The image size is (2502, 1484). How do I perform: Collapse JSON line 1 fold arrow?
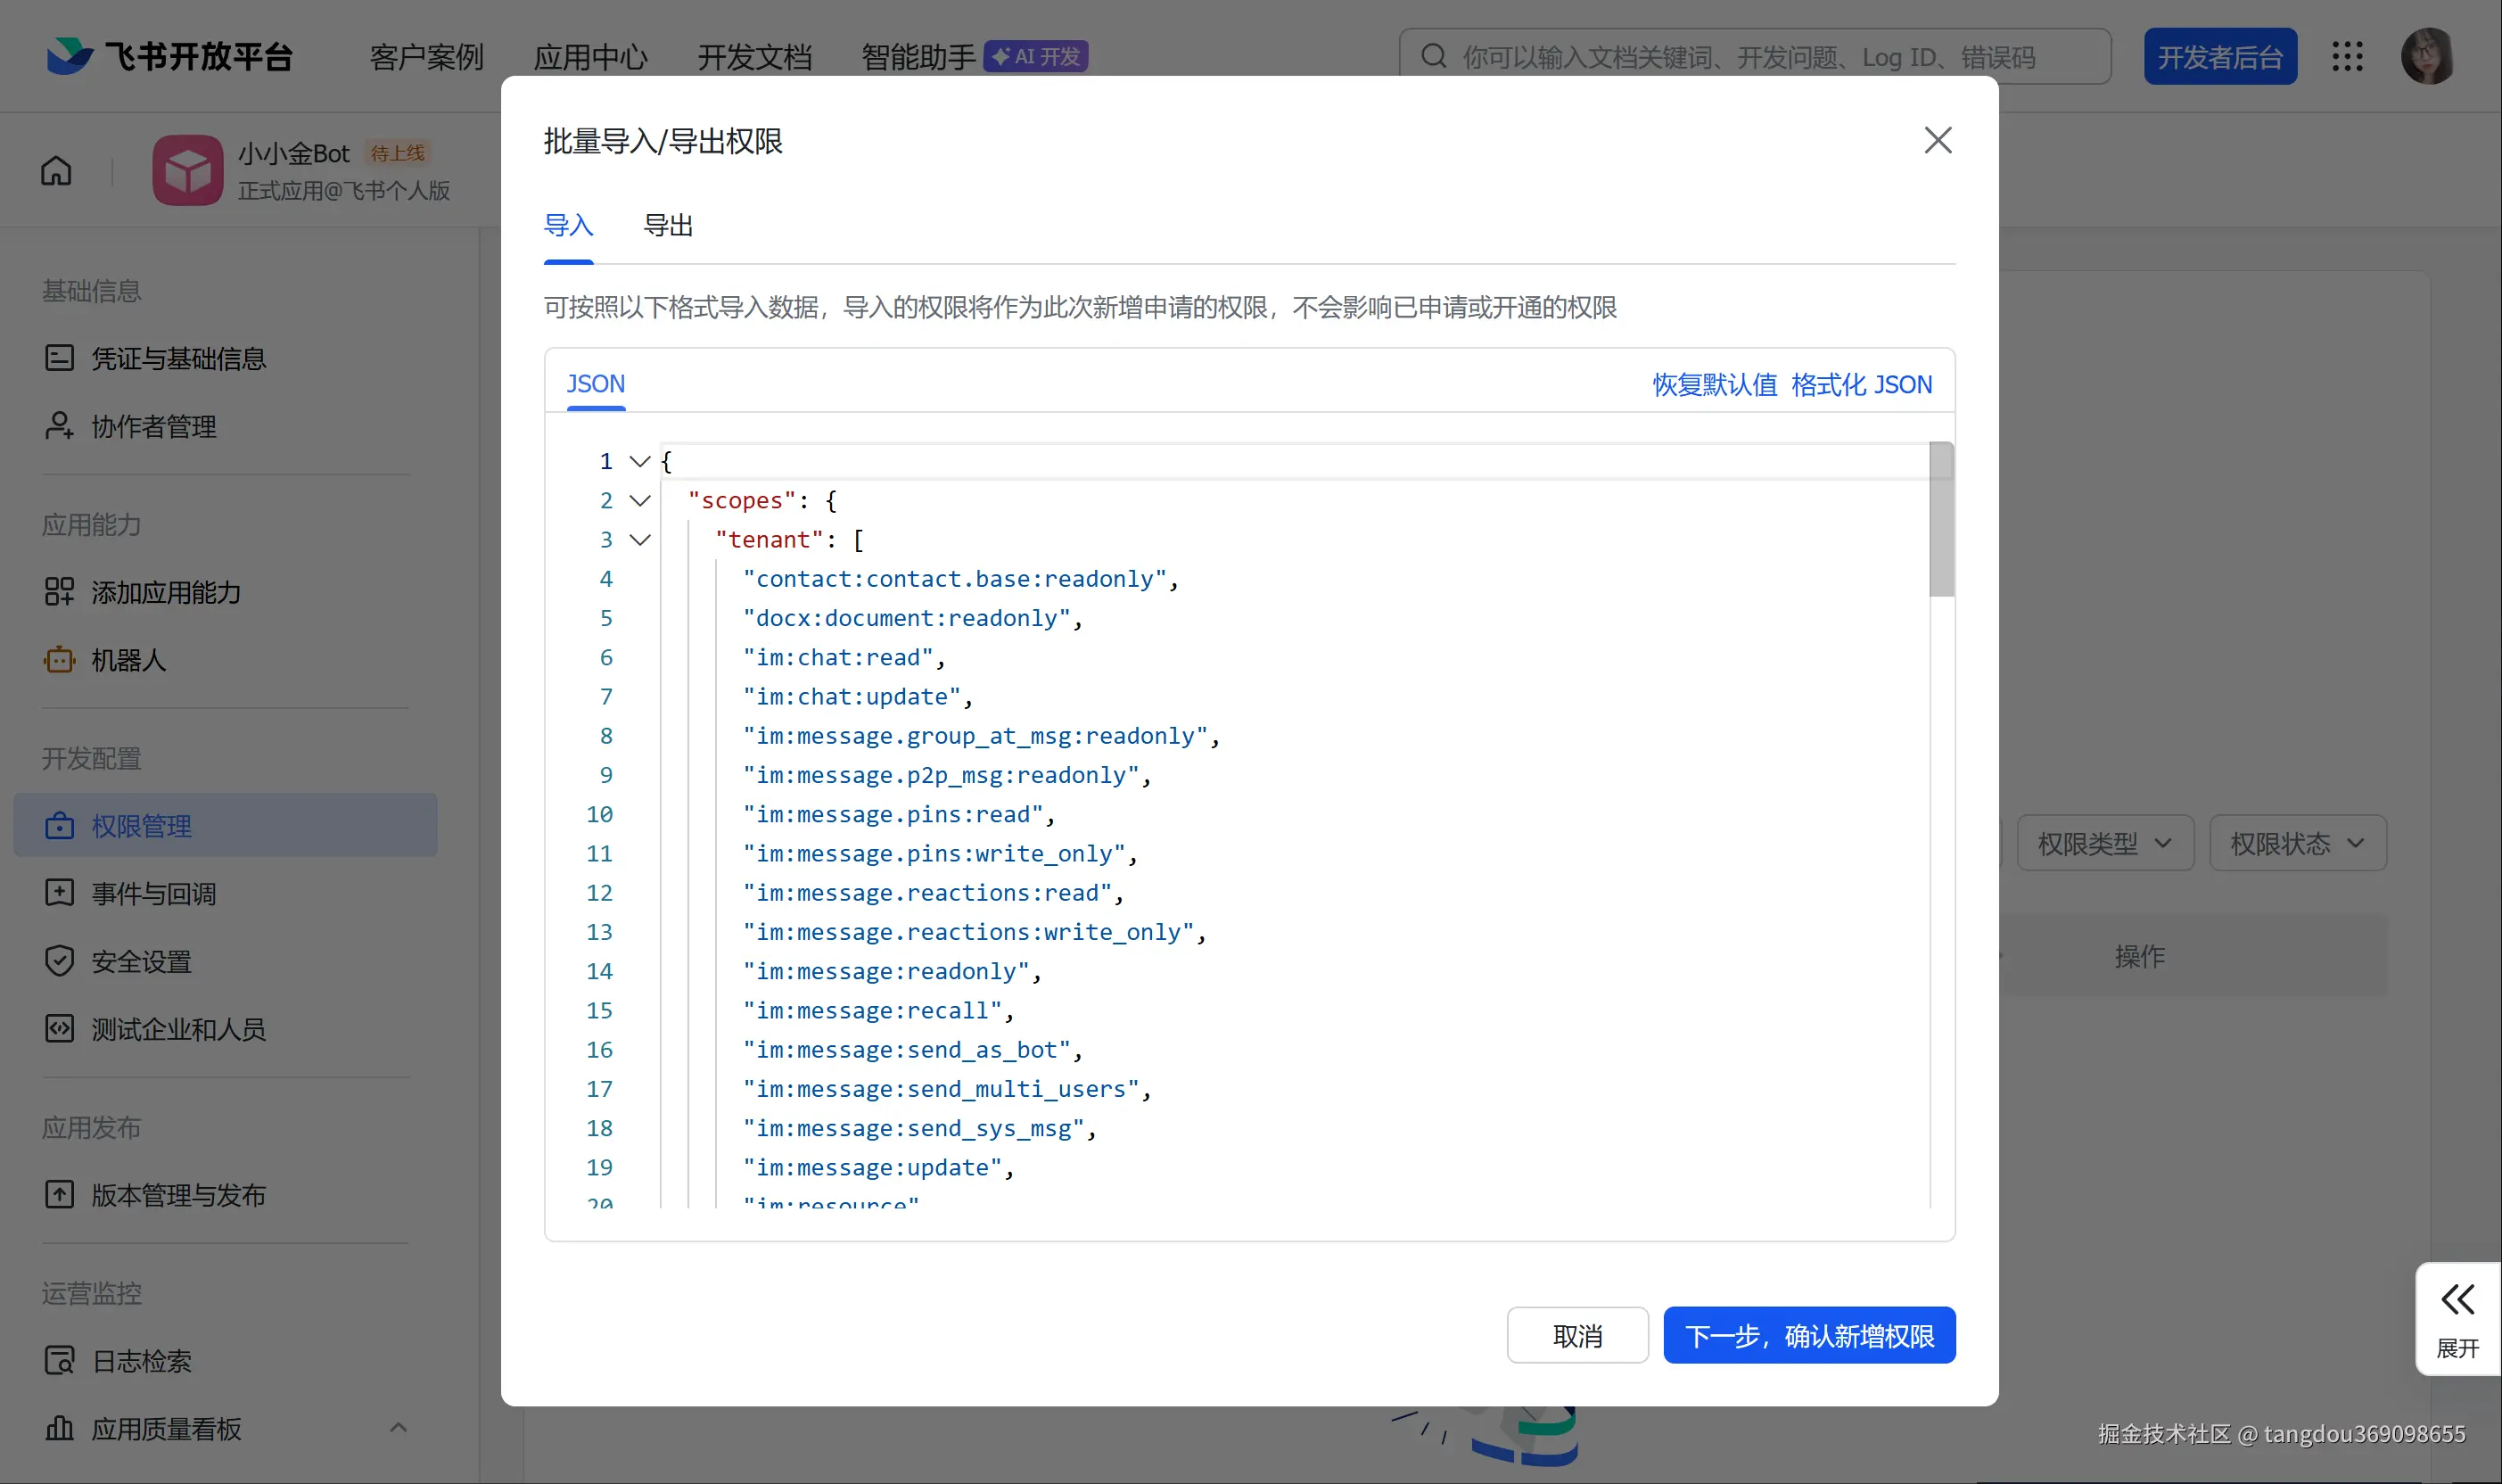639,461
